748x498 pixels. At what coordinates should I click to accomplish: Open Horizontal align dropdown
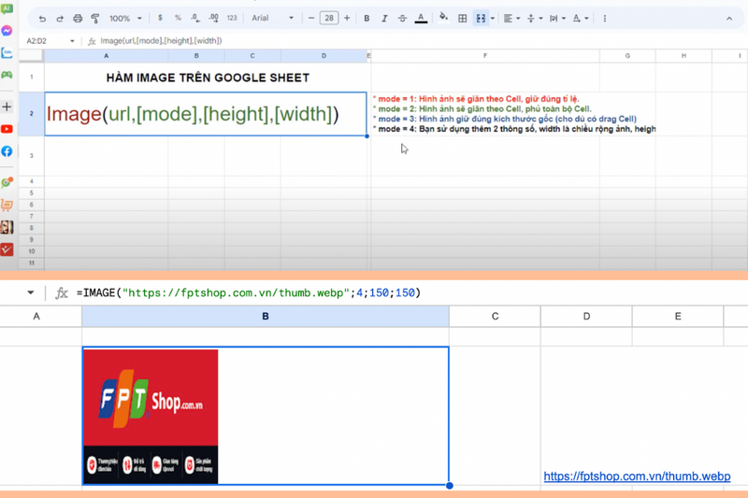click(511, 19)
